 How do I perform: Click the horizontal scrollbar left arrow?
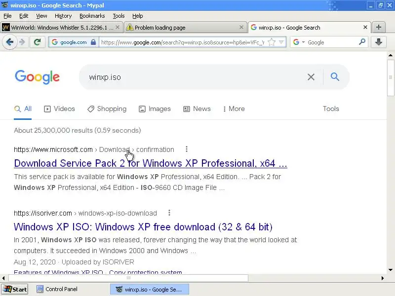click(3, 278)
